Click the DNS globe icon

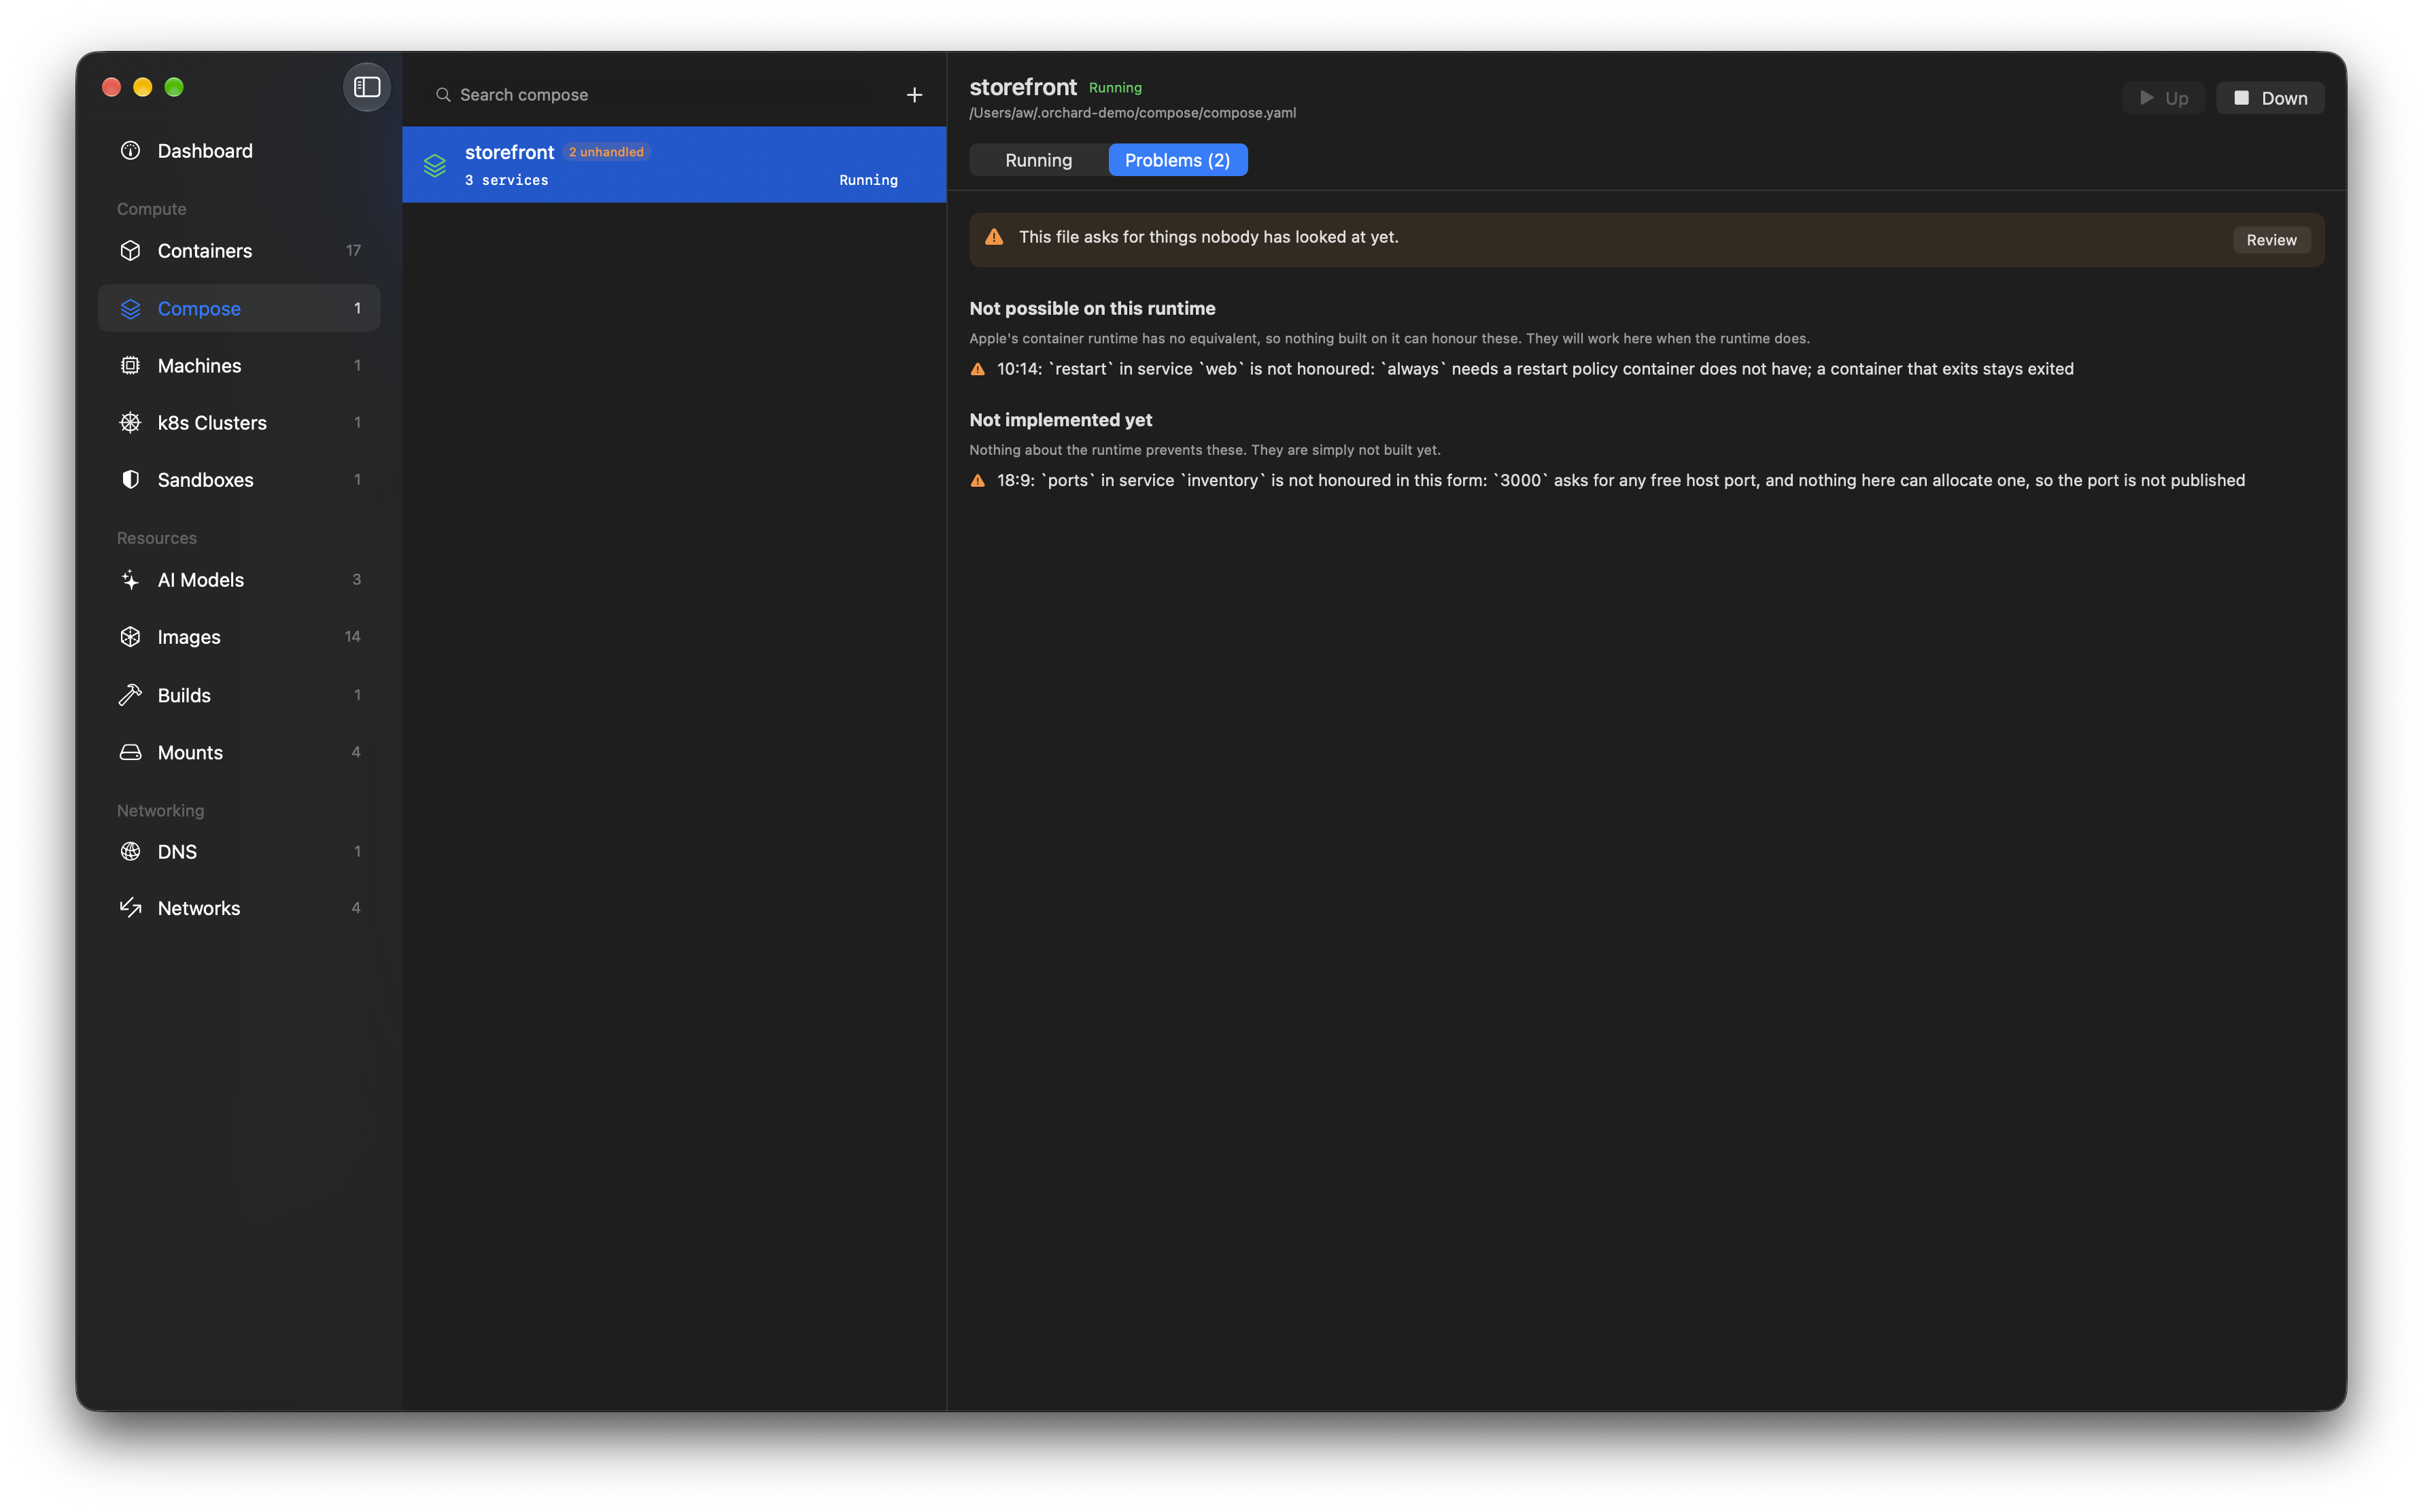point(130,852)
